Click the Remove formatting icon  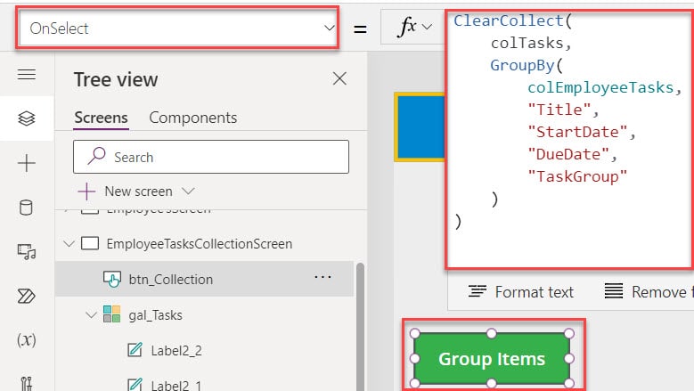point(614,291)
